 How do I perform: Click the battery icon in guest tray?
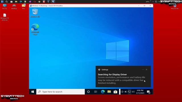(126, 92)
